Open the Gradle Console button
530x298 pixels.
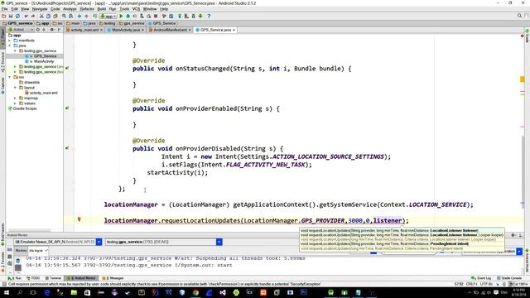510,278
